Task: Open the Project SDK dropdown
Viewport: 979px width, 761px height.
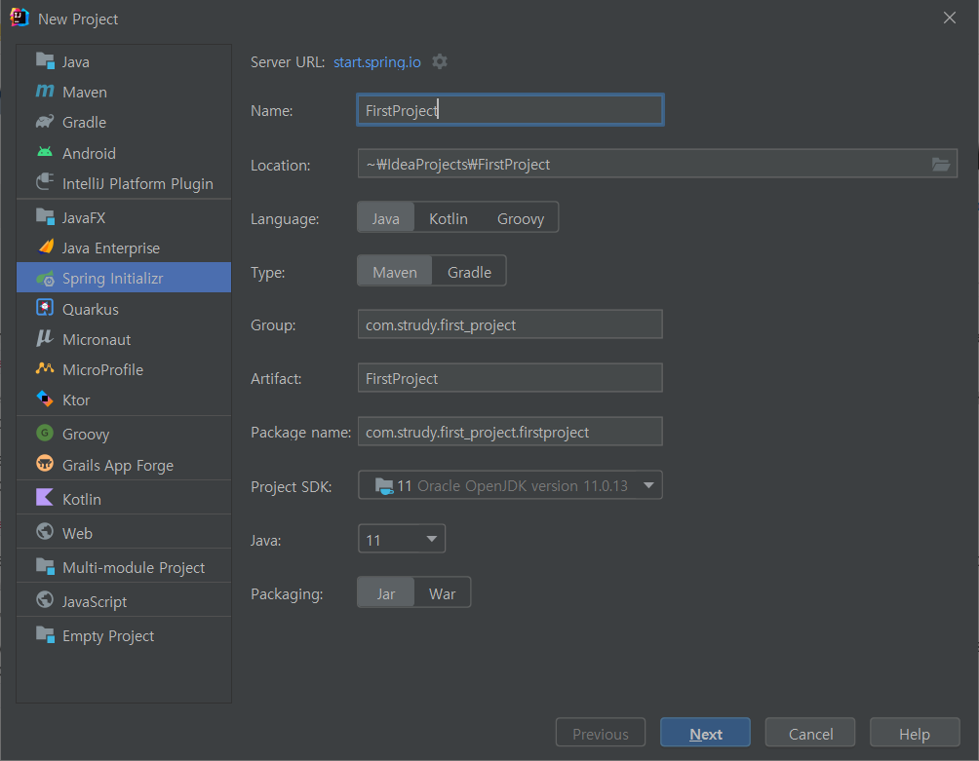Action: pos(510,485)
